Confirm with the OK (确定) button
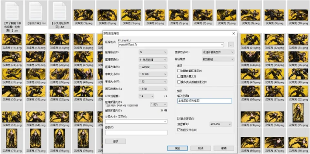 (x=177, y=148)
